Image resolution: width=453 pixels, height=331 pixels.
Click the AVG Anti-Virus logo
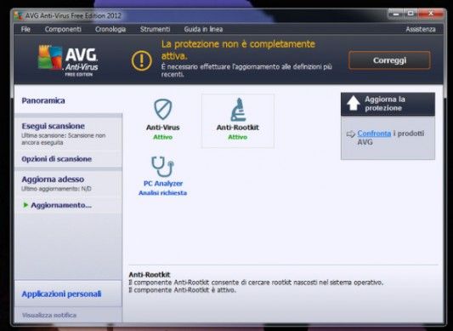point(68,60)
